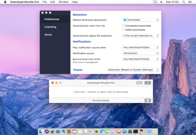Click the 'Theme' heading label
The image size is (196, 135).
click(78, 70)
